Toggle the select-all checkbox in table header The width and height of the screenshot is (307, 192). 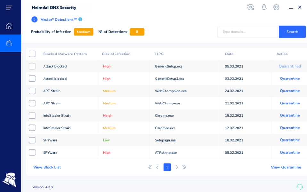tap(32, 54)
